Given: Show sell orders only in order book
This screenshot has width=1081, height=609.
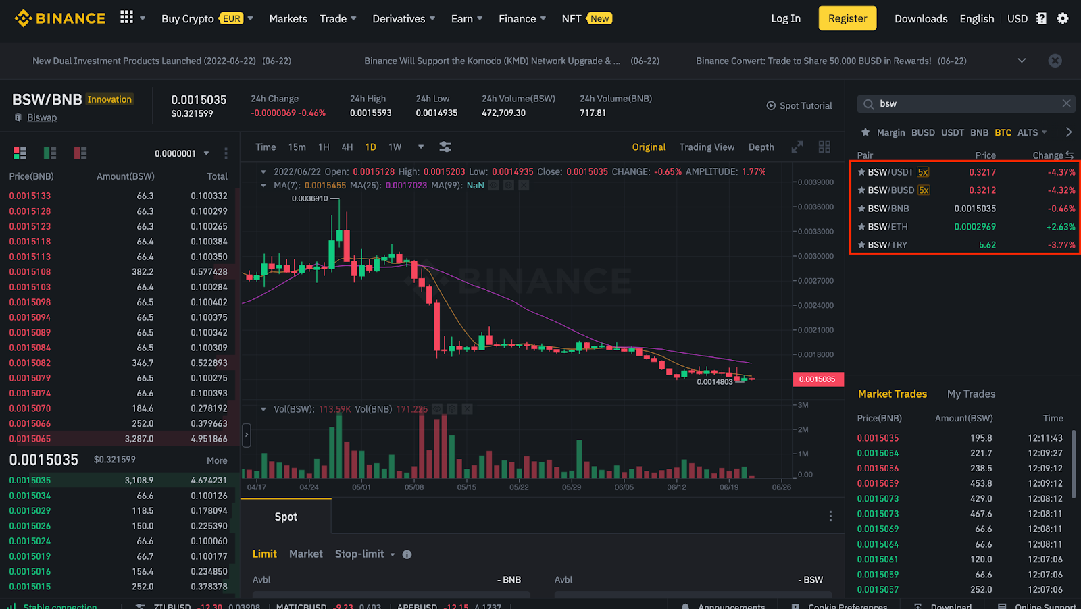Looking at the screenshot, I should point(80,153).
